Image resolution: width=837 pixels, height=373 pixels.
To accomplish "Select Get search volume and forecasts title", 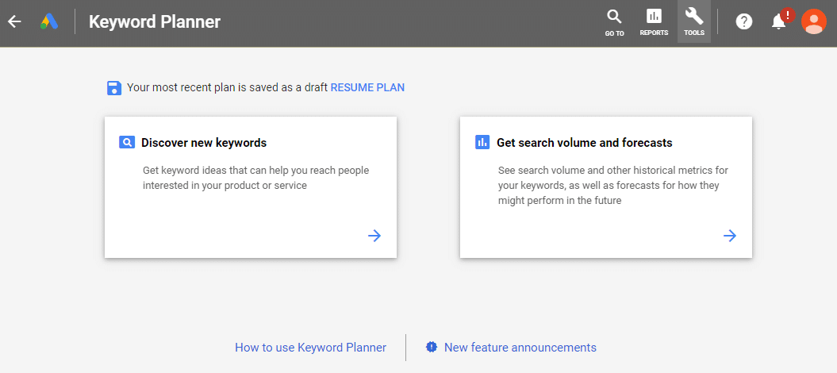I will [x=585, y=143].
